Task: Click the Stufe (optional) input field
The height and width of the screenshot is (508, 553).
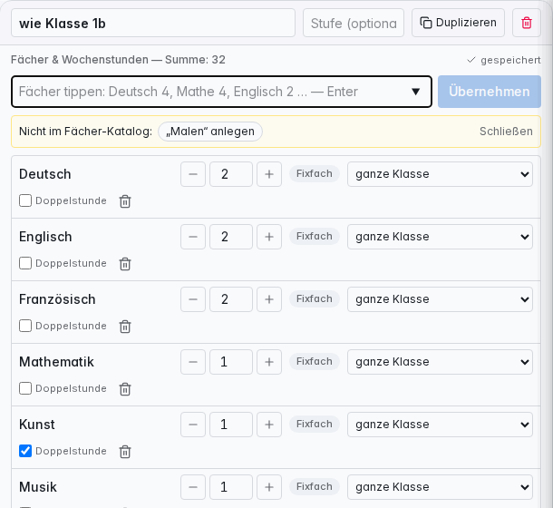Action: pyautogui.click(x=354, y=23)
